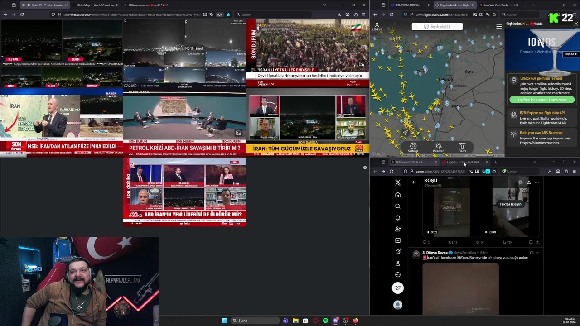Open the Flightradar24 hamburger menu
The width and height of the screenshot is (580, 326).
[x=499, y=27]
